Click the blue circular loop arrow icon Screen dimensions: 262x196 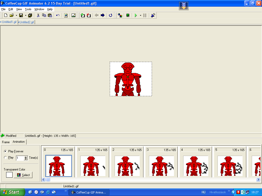click(x=111, y=15)
